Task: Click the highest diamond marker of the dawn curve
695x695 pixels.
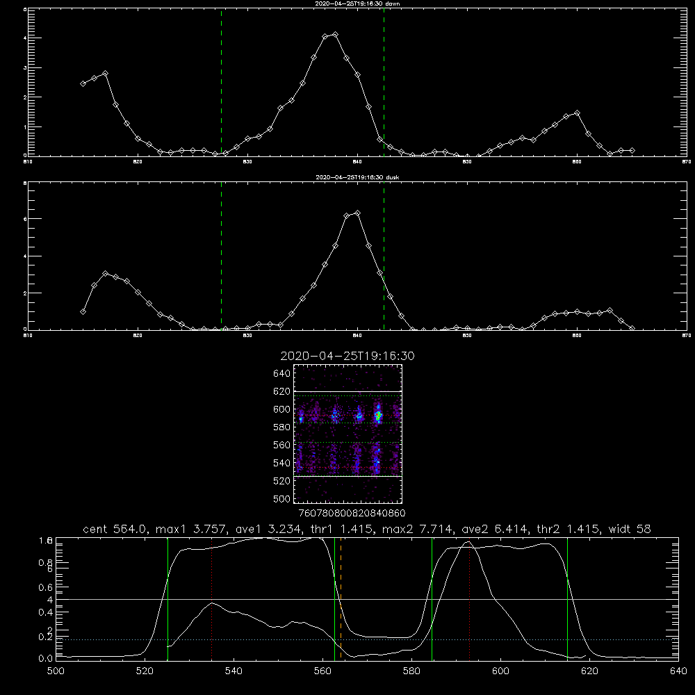Action: [x=336, y=34]
